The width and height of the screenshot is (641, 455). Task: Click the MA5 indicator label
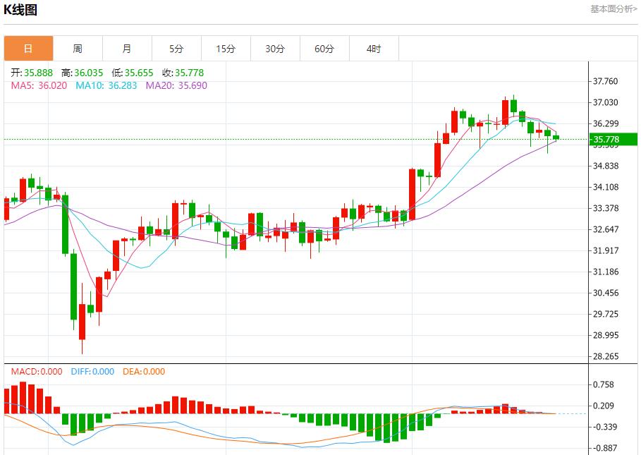coord(39,85)
